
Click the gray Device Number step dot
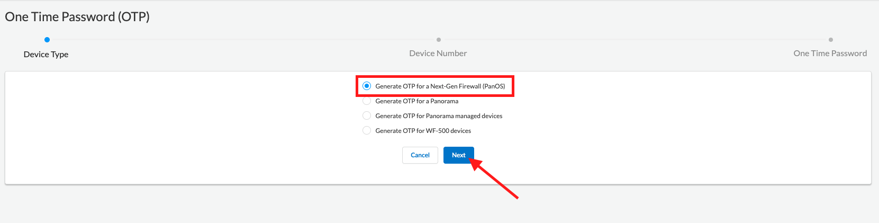pyautogui.click(x=439, y=40)
